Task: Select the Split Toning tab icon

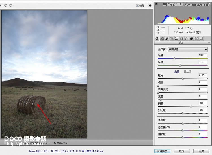Action: tap(176, 39)
